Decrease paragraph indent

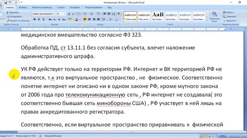(105, 14)
